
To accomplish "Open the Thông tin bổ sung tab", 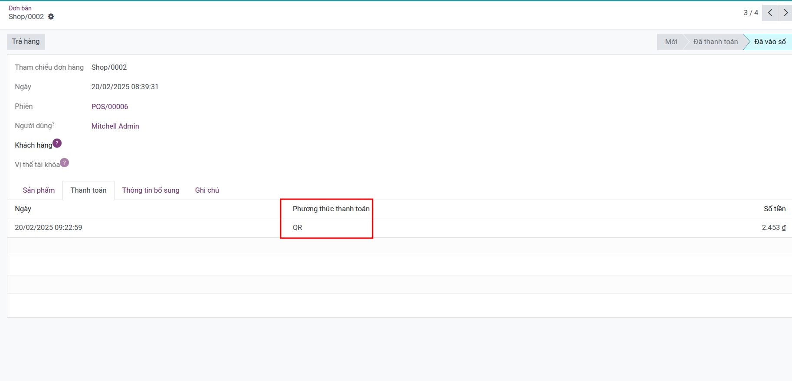I will point(151,190).
